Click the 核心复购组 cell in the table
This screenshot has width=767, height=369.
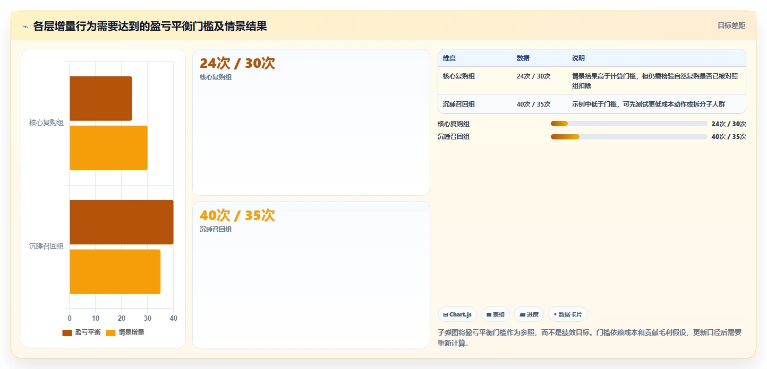click(x=459, y=76)
